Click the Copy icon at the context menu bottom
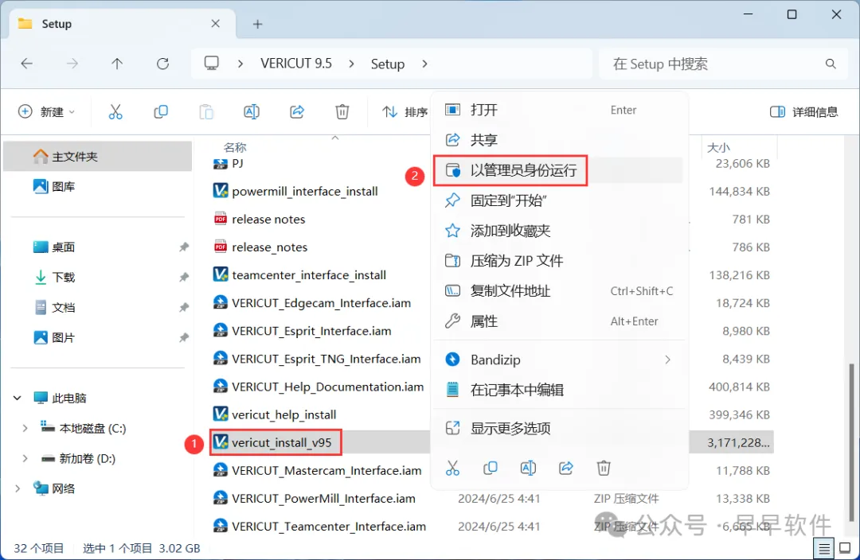The width and height of the screenshot is (860, 560). (491, 468)
